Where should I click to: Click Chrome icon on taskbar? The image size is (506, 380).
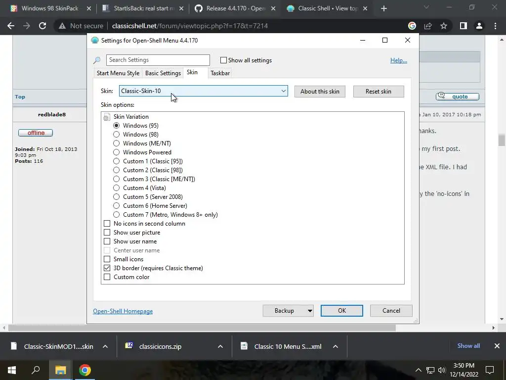click(85, 370)
